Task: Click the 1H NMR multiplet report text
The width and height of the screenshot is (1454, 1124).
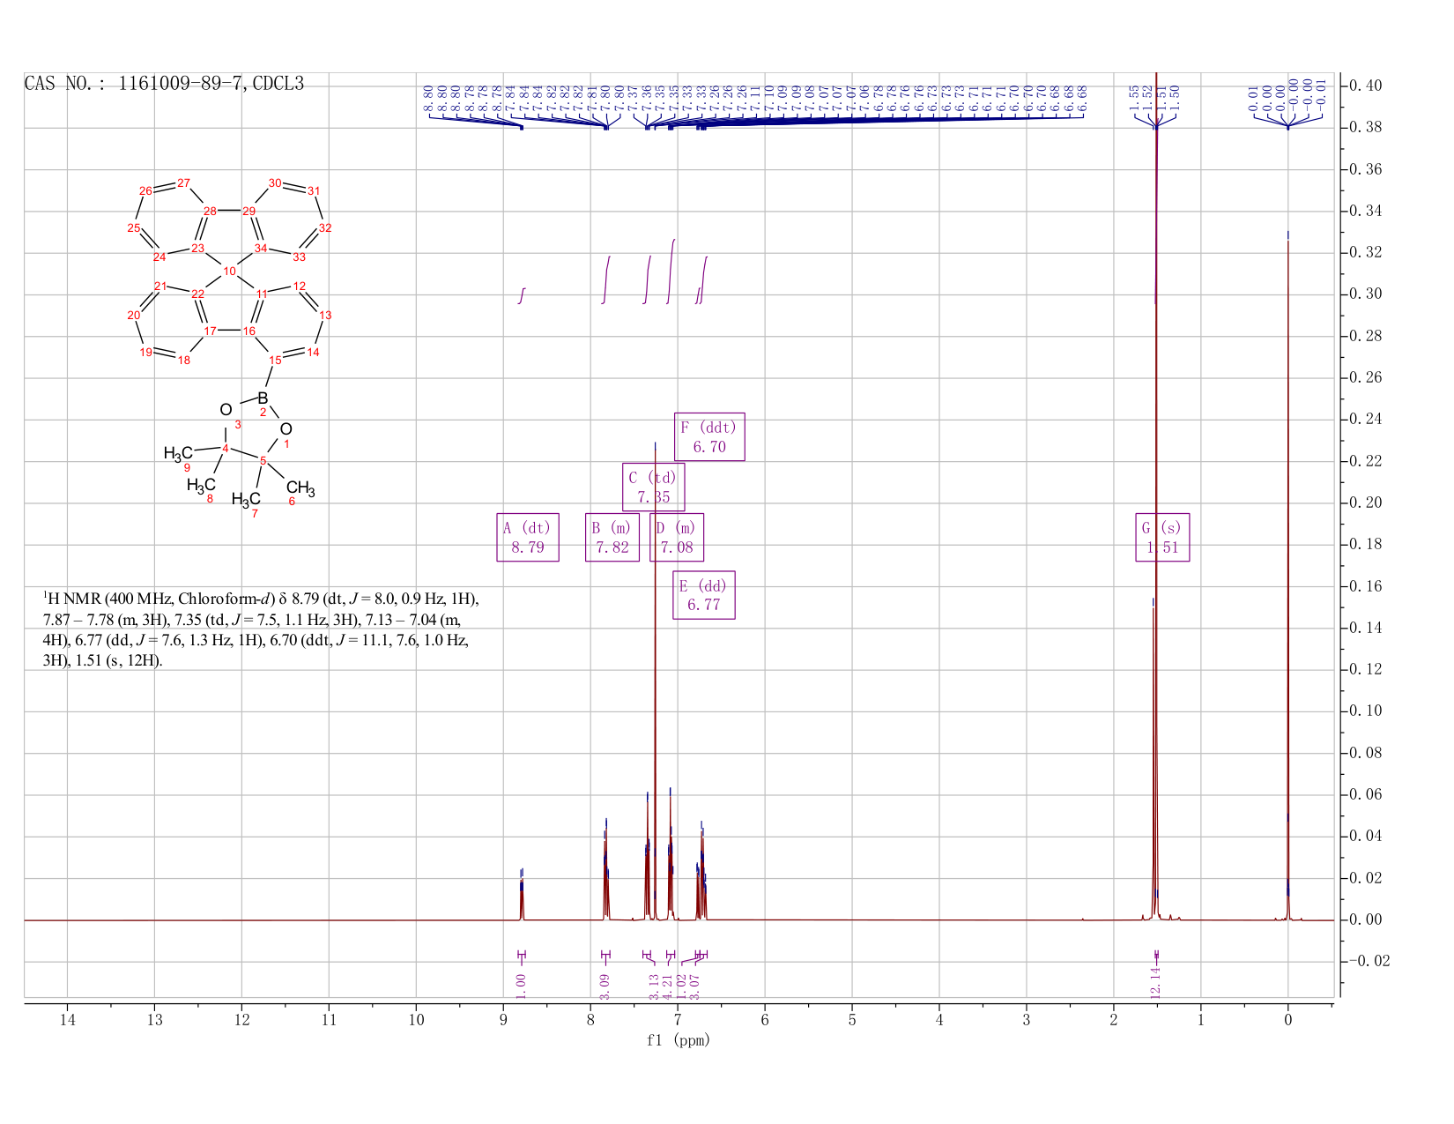Action: [x=261, y=629]
